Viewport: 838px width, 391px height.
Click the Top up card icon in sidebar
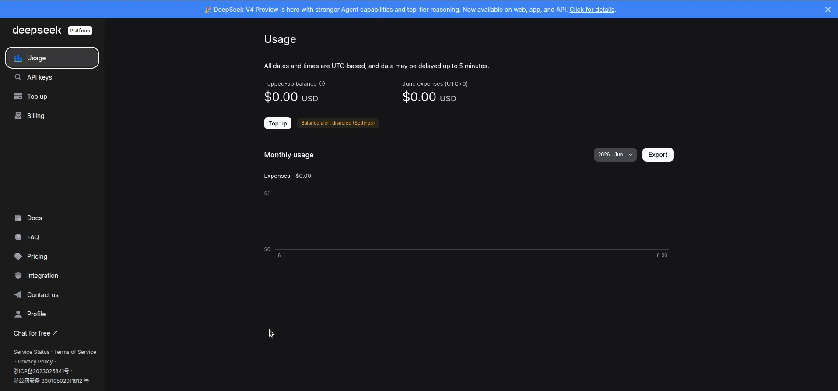pyautogui.click(x=18, y=97)
